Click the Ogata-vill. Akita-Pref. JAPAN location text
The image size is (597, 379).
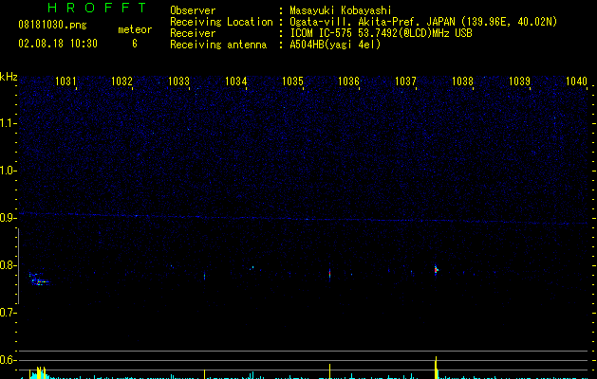click(x=423, y=22)
